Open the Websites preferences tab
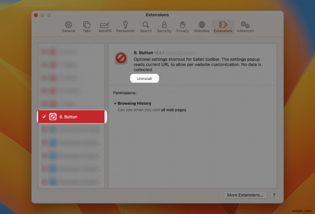Screen dimensions: 315x214 tap(202, 27)
